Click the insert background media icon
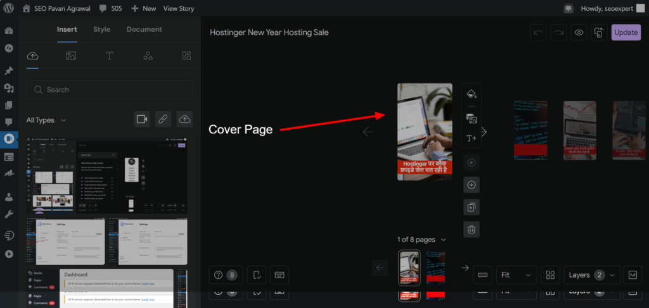The width and height of the screenshot is (649, 308). tap(472, 118)
